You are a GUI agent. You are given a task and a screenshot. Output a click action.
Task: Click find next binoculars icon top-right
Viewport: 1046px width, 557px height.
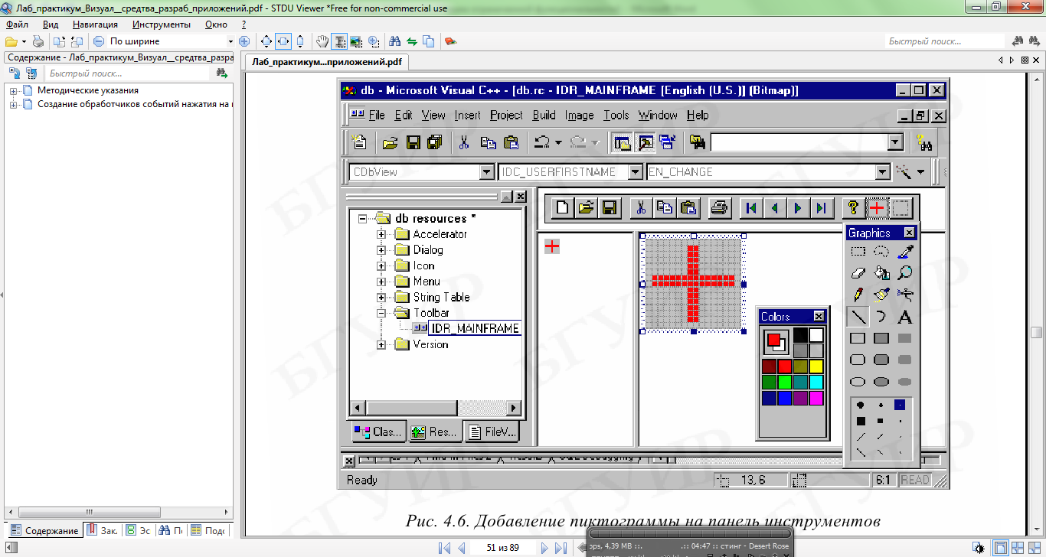[x=1035, y=41]
